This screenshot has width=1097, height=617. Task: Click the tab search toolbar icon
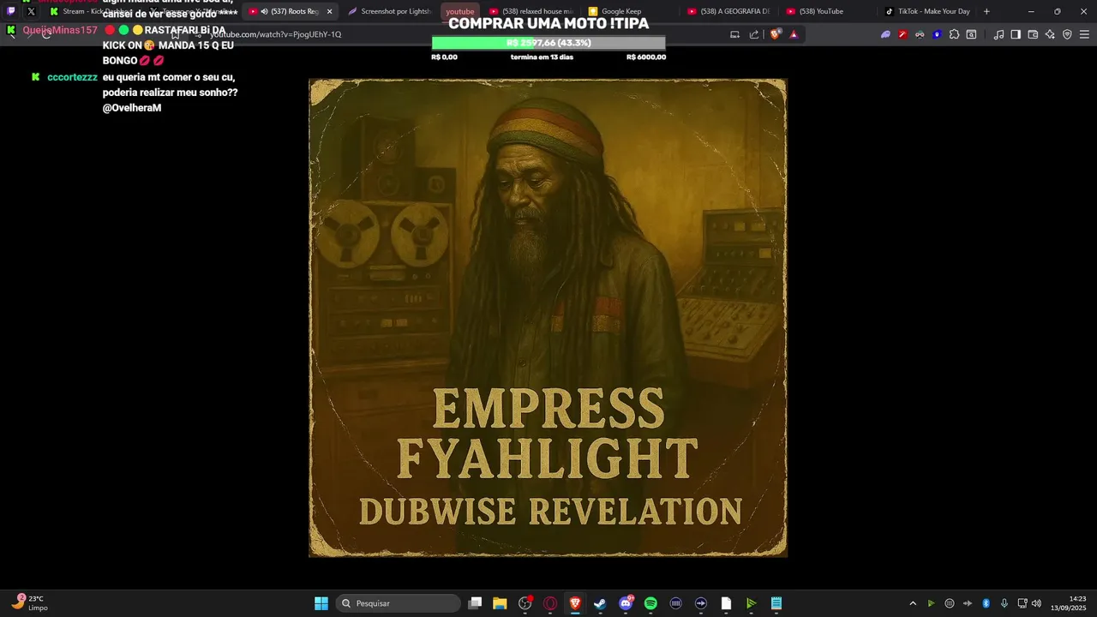coord(971,34)
